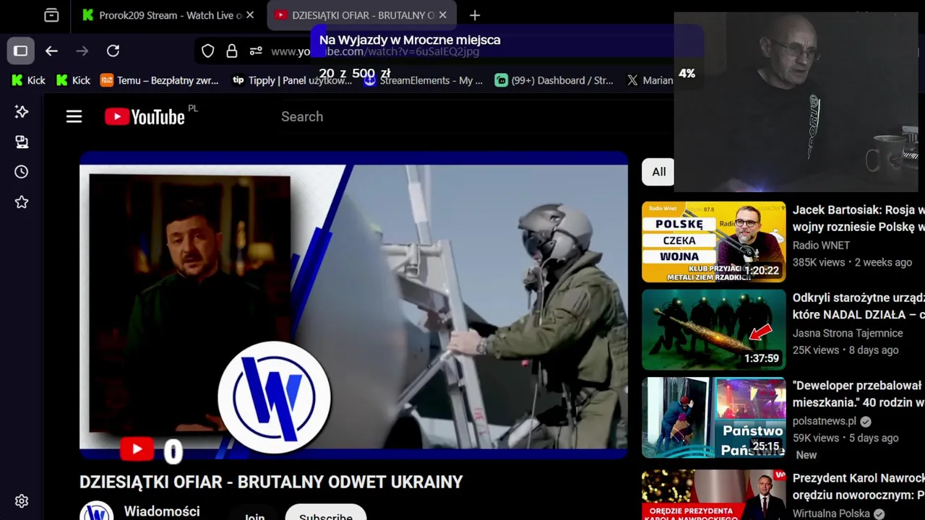Viewport: 925px width, 520px height.
Task: Open Jasna Strona Tajemnice channel name
Action: (x=848, y=334)
